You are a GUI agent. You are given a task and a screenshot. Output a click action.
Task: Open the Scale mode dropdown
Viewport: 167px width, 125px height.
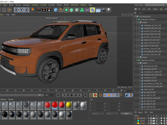tap(112, 114)
